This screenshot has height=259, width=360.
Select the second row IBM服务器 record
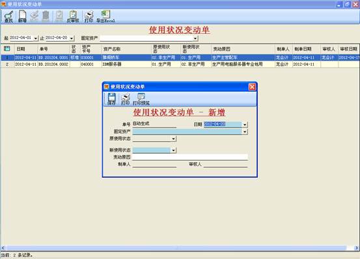(180, 64)
